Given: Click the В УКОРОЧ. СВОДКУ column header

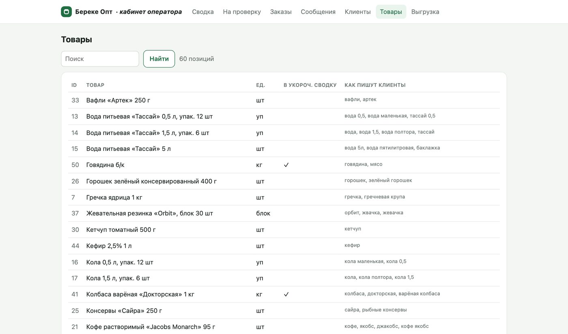Looking at the screenshot, I should [x=310, y=85].
